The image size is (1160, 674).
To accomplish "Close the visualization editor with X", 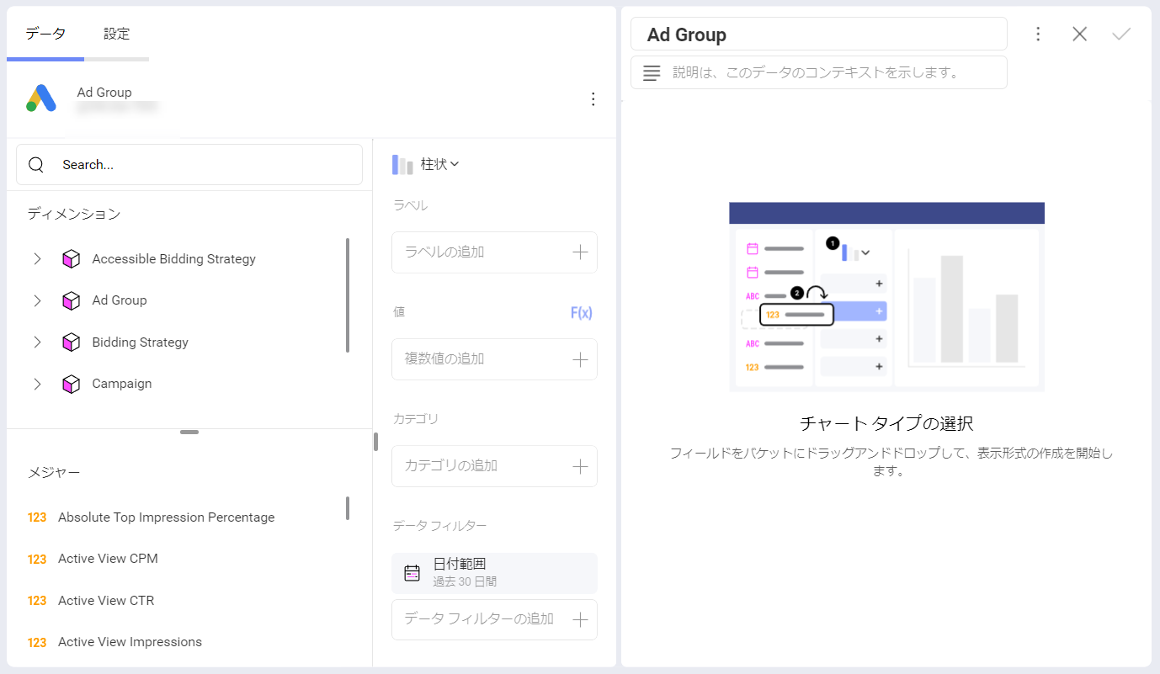I will (x=1080, y=34).
